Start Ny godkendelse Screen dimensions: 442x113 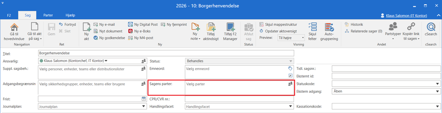pos(109,38)
